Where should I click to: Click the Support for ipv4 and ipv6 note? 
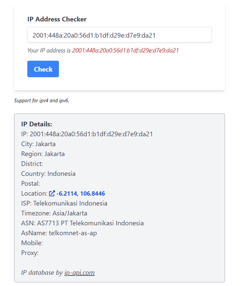pyautogui.click(x=41, y=101)
